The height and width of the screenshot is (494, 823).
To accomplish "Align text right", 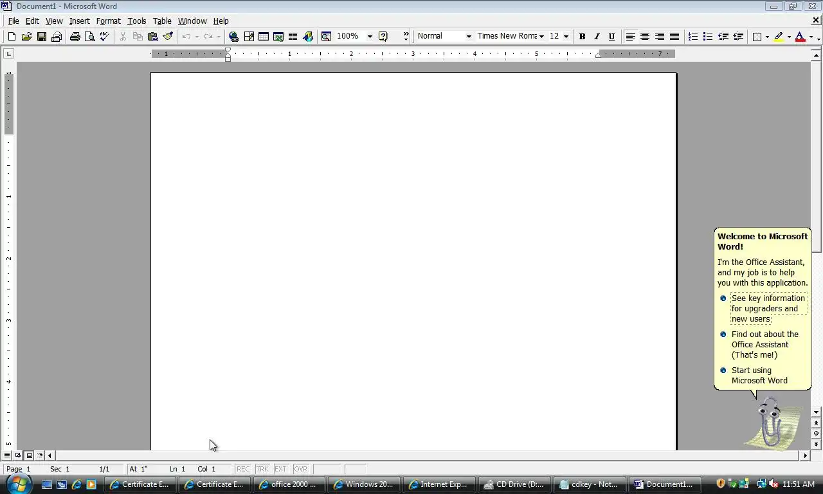I will (x=660, y=37).
